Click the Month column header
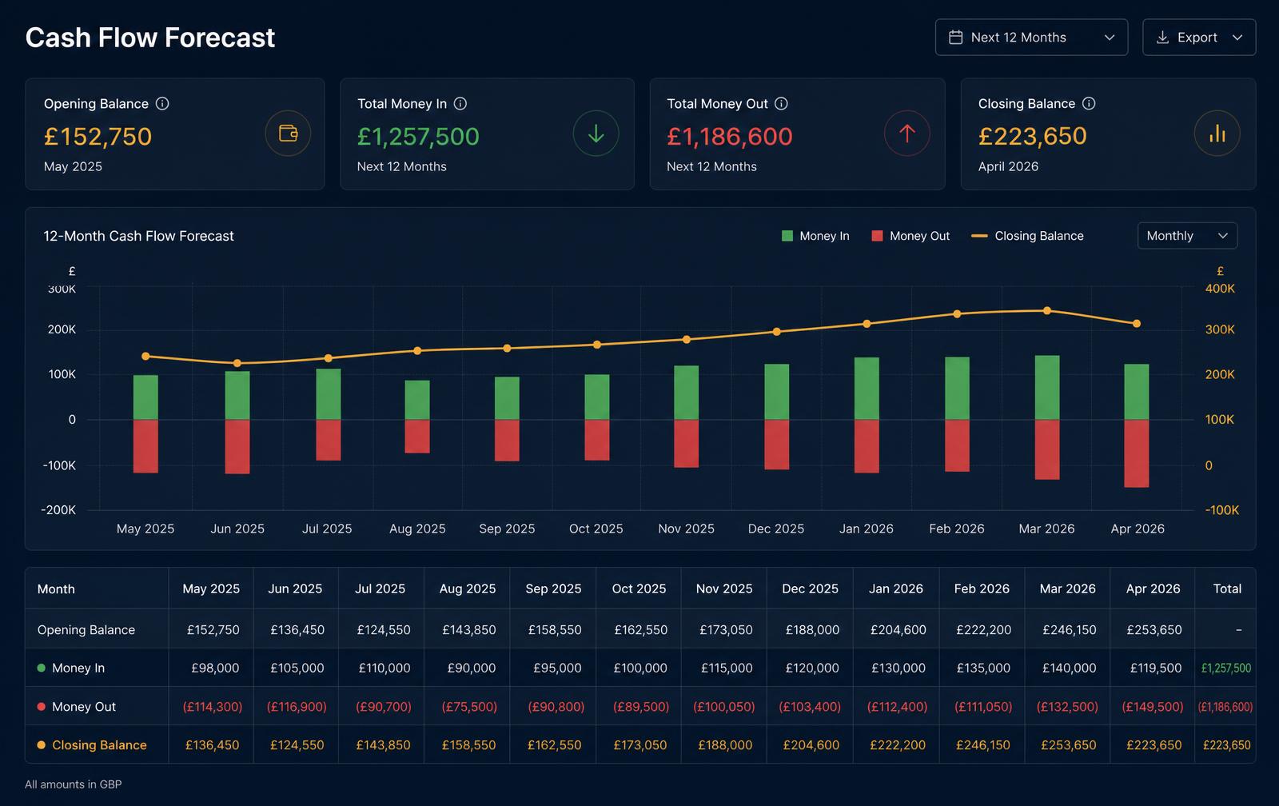Screen dimensions: 1279x806 click(56, 589)
